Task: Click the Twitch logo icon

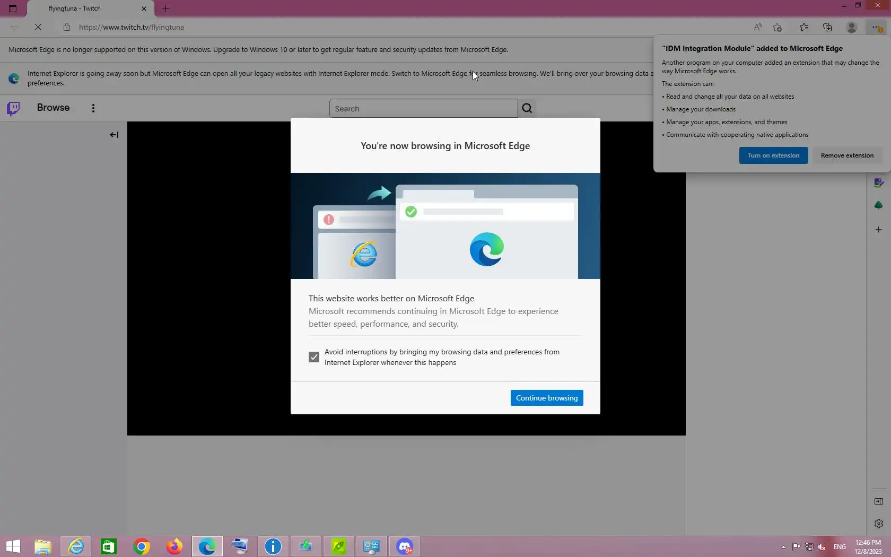Action: coord(13,108)
